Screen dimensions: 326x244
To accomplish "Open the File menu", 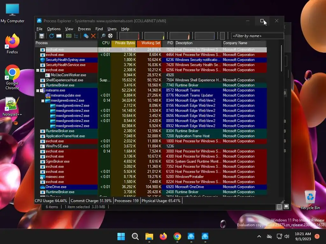I will tap(39, 29).
